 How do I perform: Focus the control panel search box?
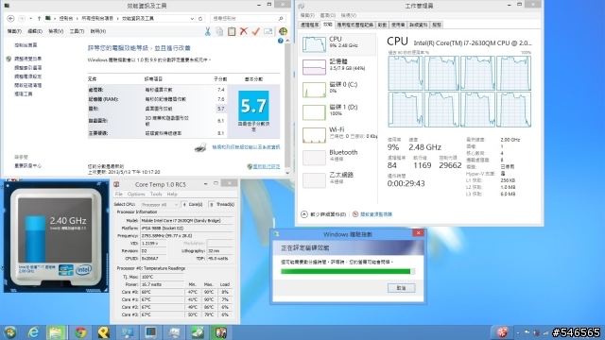pyautogui.click(x=248, y=18)
